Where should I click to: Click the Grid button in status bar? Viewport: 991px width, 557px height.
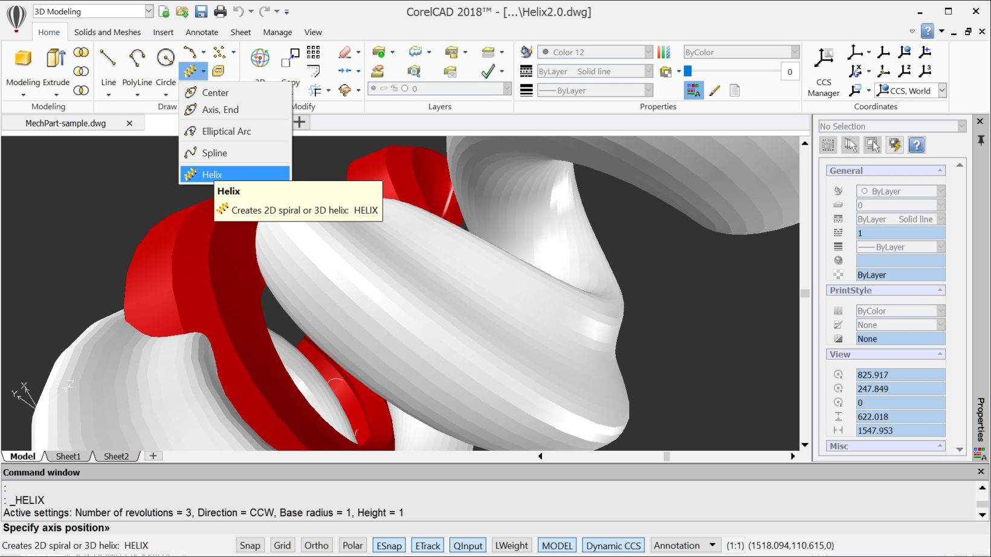coord(282,546)
